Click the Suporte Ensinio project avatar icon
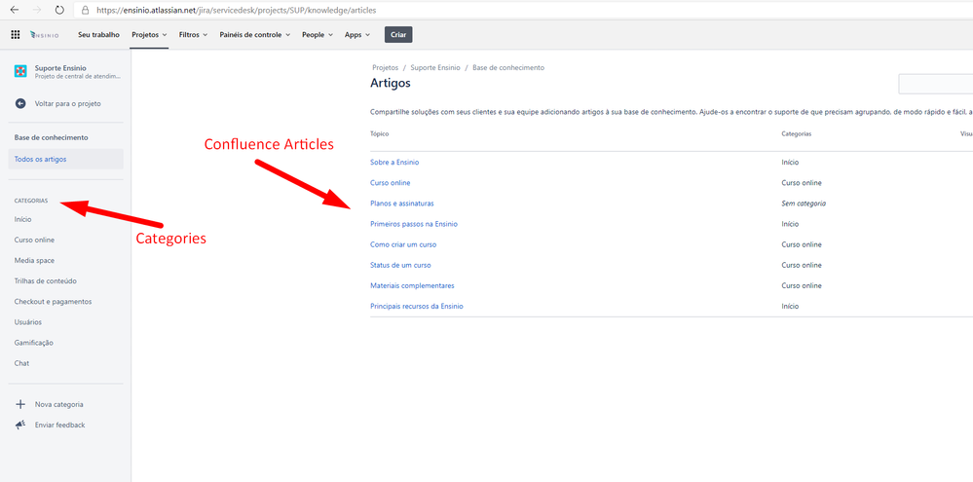 [x=20, y=71]
